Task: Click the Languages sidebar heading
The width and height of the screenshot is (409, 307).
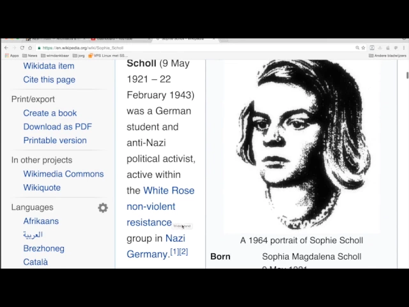Action: tap(32, 207)
